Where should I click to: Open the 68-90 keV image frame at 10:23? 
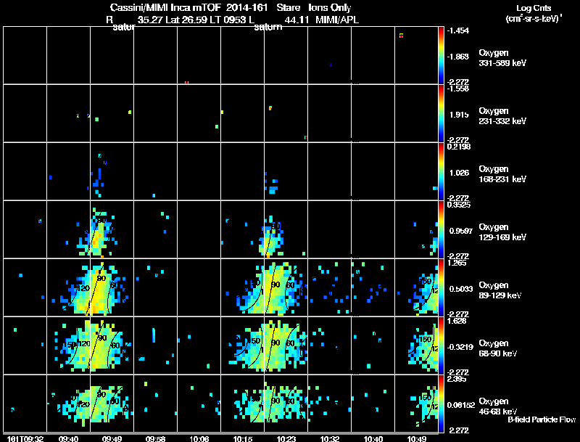286,345
